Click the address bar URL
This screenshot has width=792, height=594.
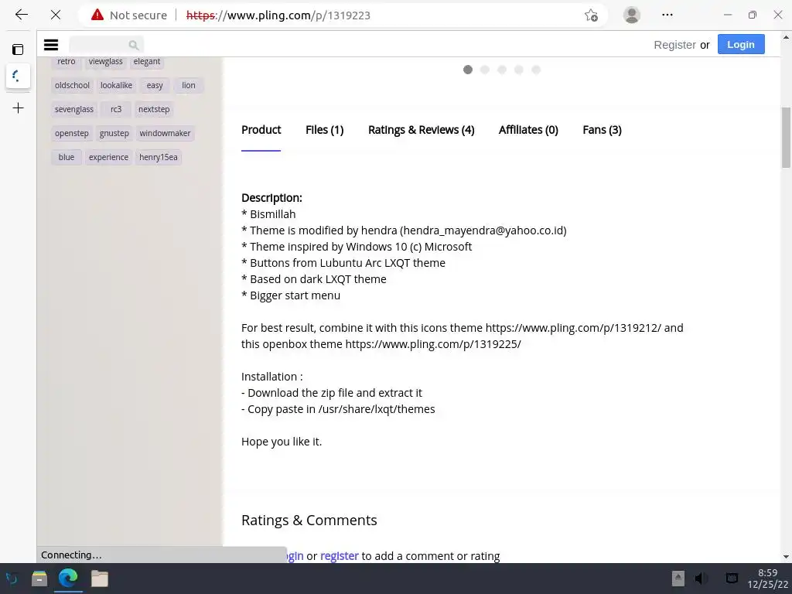point(278,15)
